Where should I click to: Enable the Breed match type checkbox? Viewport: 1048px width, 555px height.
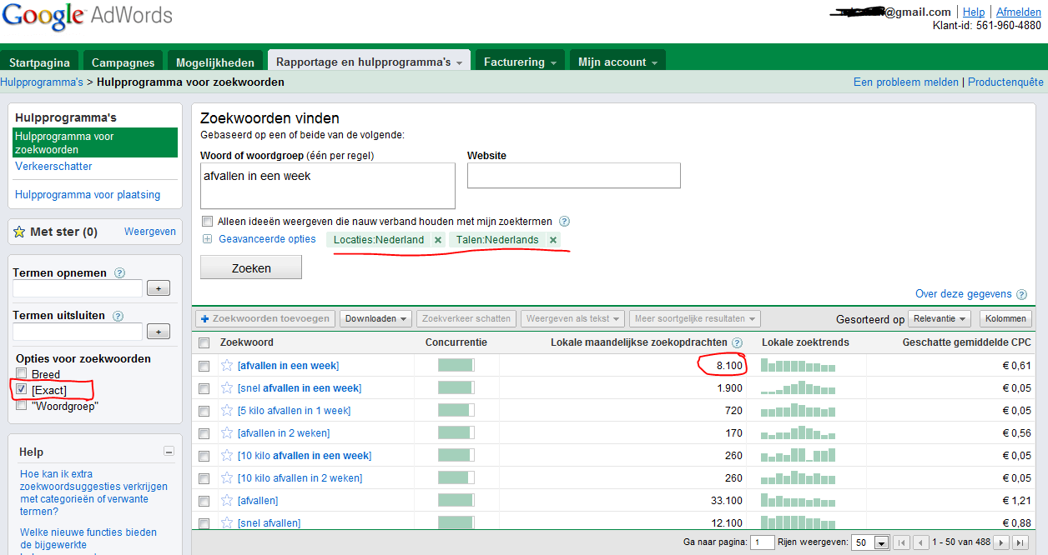tap(22, 373)
